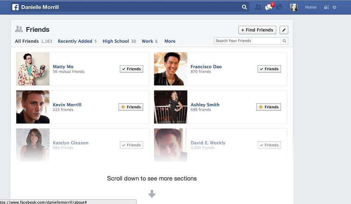Open David E. Weekly's profile photo
351x204 pixels.
pyautogui.click(x=171, y=145)
